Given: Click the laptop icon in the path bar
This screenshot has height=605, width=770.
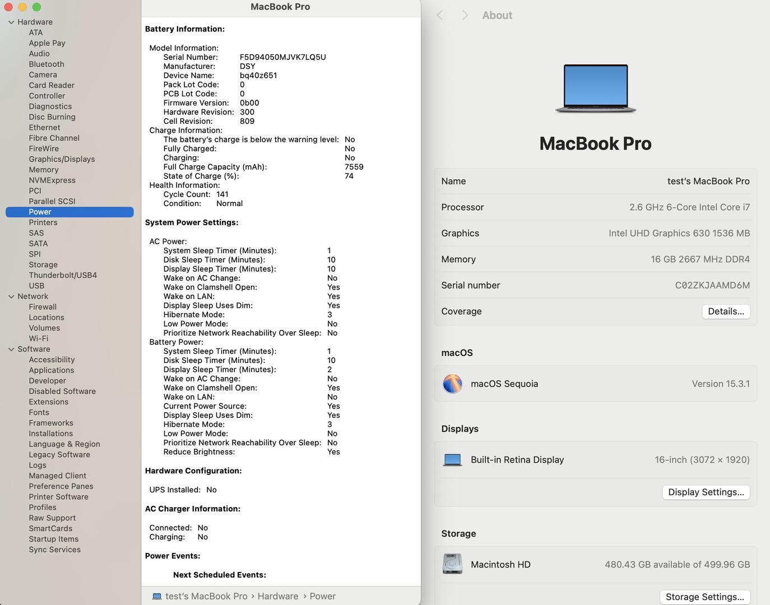Looking at the screenshot, I should tap(157, 597).
